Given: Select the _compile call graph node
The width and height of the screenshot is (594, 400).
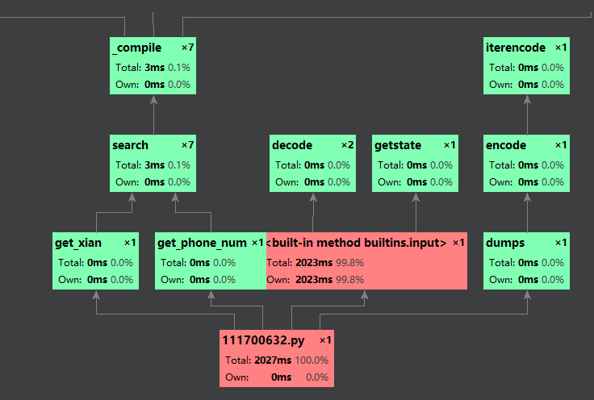Looking at the screenshot, I should pyautogui.click(x=153, y=65).
